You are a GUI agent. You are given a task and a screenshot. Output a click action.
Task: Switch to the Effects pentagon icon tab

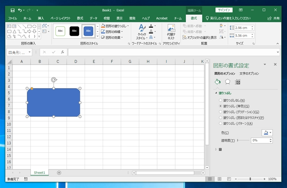click(227, 82)
